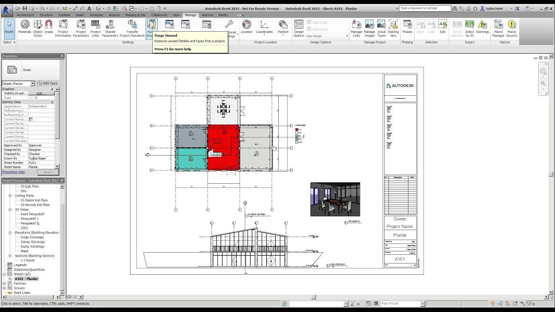Image resolution: width=555 pixels, height=312 pixels.
Task: Review Warnings in Inquiry panel
Action: (x=482, y=27)
